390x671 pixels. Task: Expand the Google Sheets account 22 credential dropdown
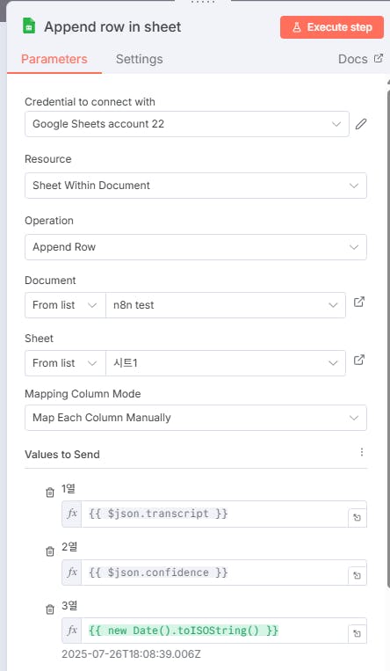(187, 124)
